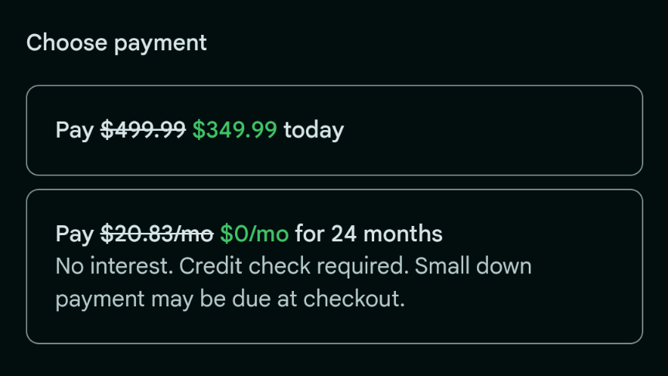This screenshot has height=376, width=668.
Task: Click "Credit check required" disclaimer text
Action: 294,267
